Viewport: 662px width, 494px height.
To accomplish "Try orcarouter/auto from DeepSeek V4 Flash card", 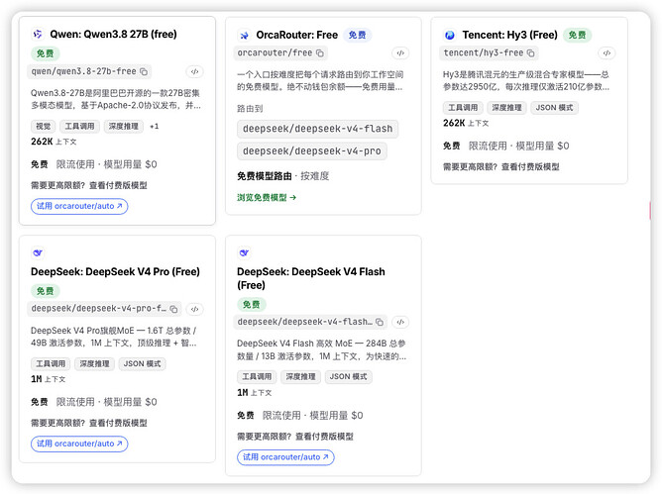I will (285, 457).
